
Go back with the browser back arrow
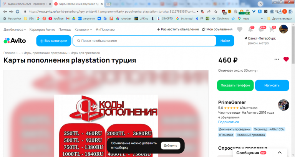(x=5, y=12)
